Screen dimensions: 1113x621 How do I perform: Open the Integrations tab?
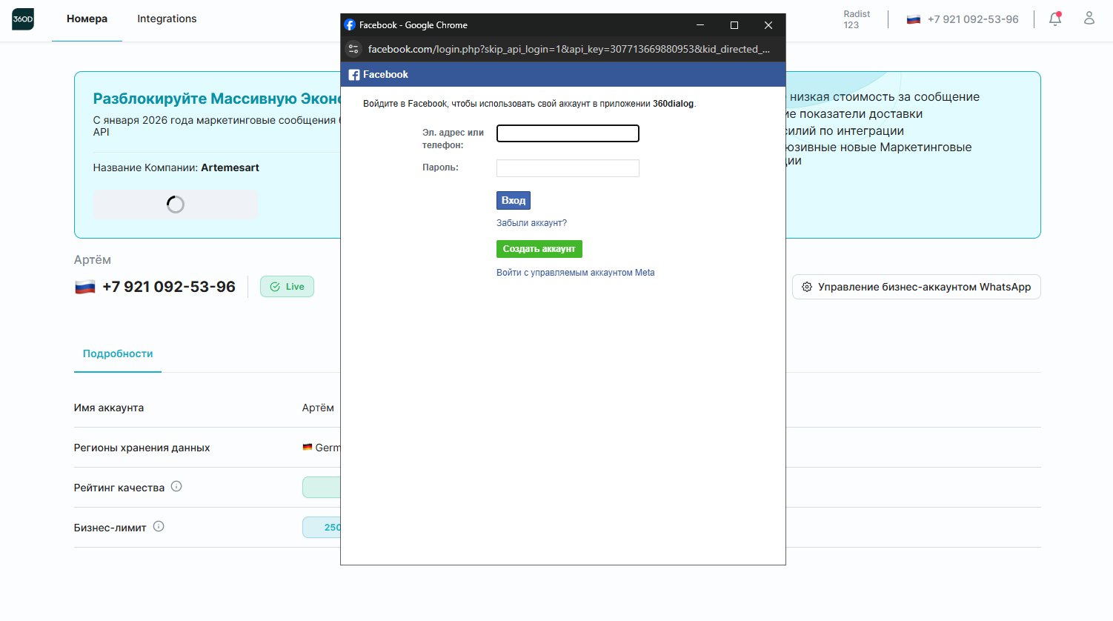coord(167,19)
